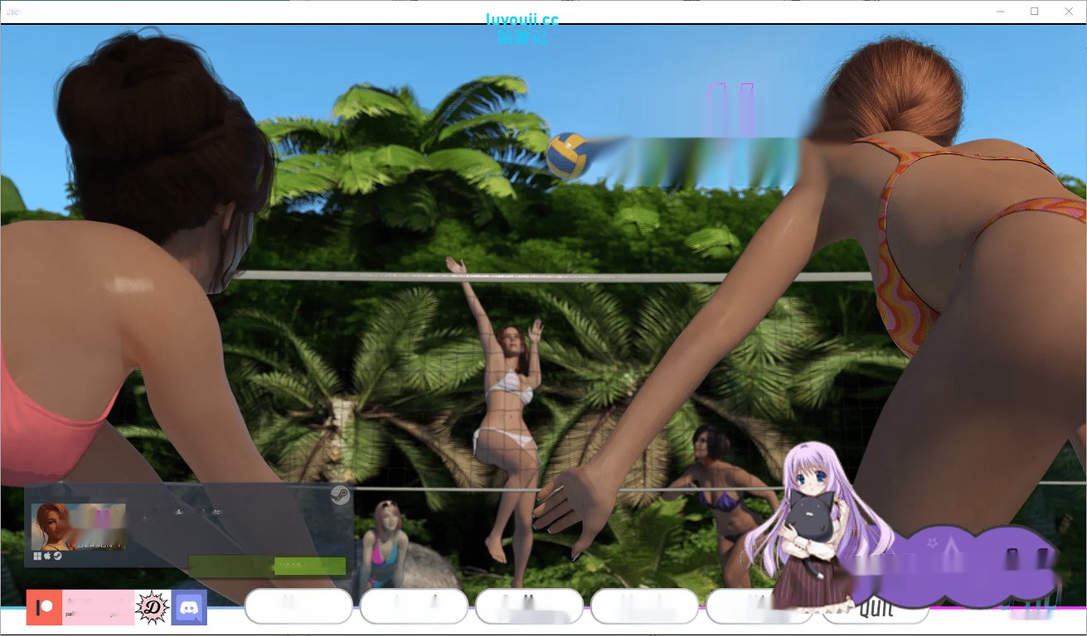Maximize the game window

pyautogui.click(x=1034, y=12)
